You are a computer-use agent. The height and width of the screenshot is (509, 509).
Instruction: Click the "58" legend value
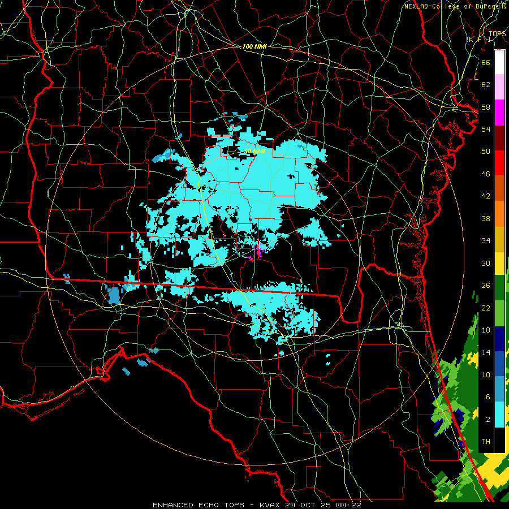486,107
